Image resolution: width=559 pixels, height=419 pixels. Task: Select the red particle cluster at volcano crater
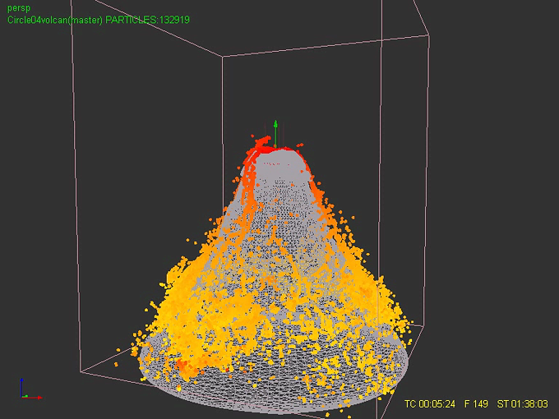(261, 147)
